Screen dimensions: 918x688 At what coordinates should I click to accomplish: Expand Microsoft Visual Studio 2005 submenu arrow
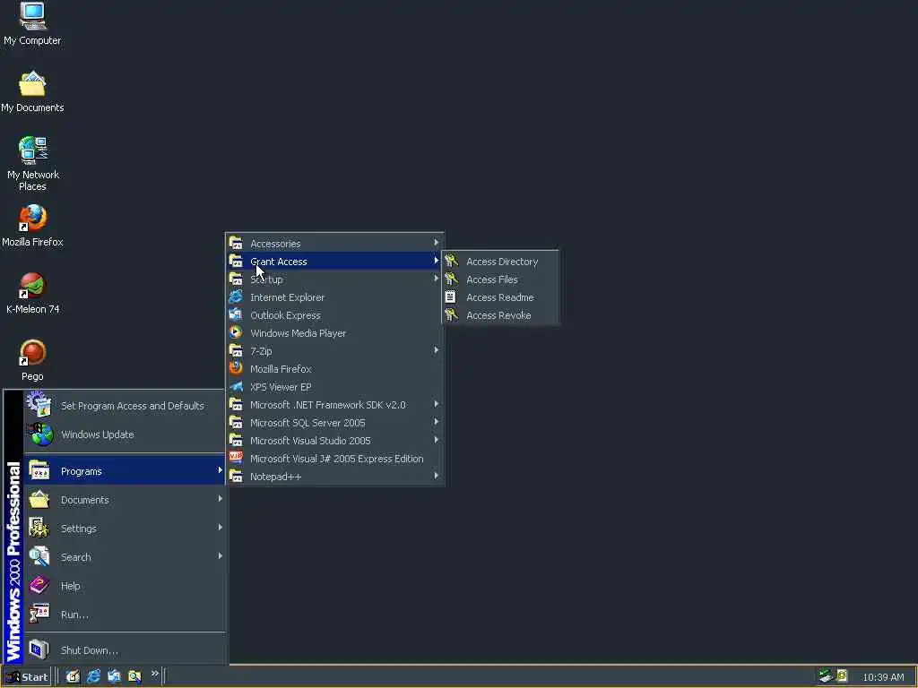[x=437, y=440]
